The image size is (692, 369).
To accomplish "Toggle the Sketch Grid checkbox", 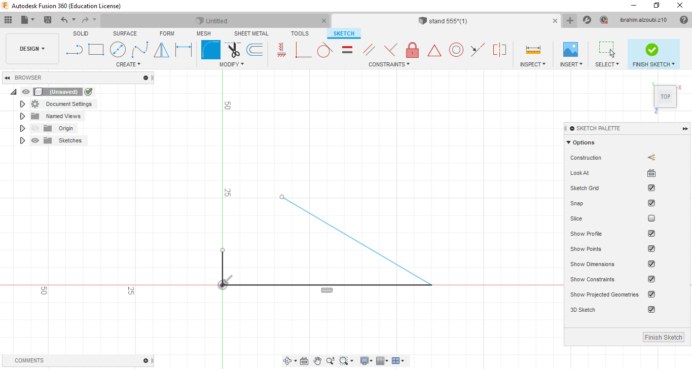I will pyautogui.click(x=651, y=188).
